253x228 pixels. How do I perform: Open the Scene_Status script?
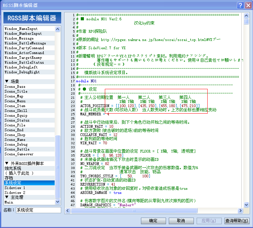coord(29,120)
